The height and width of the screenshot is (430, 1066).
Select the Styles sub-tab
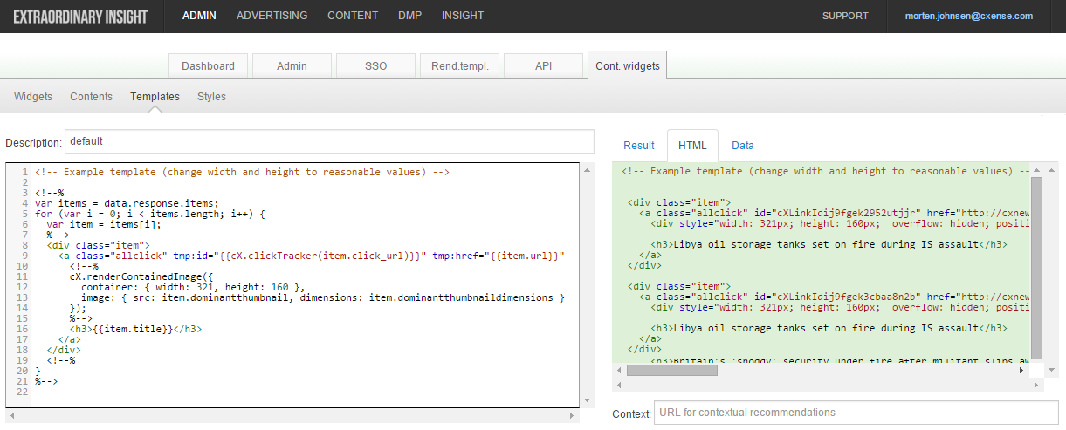click(211, 97)
